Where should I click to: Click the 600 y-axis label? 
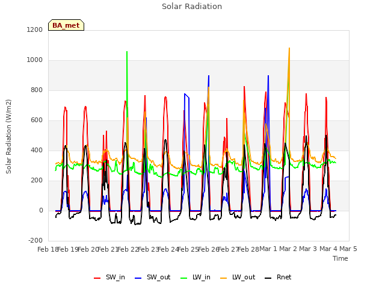point(37,120)
